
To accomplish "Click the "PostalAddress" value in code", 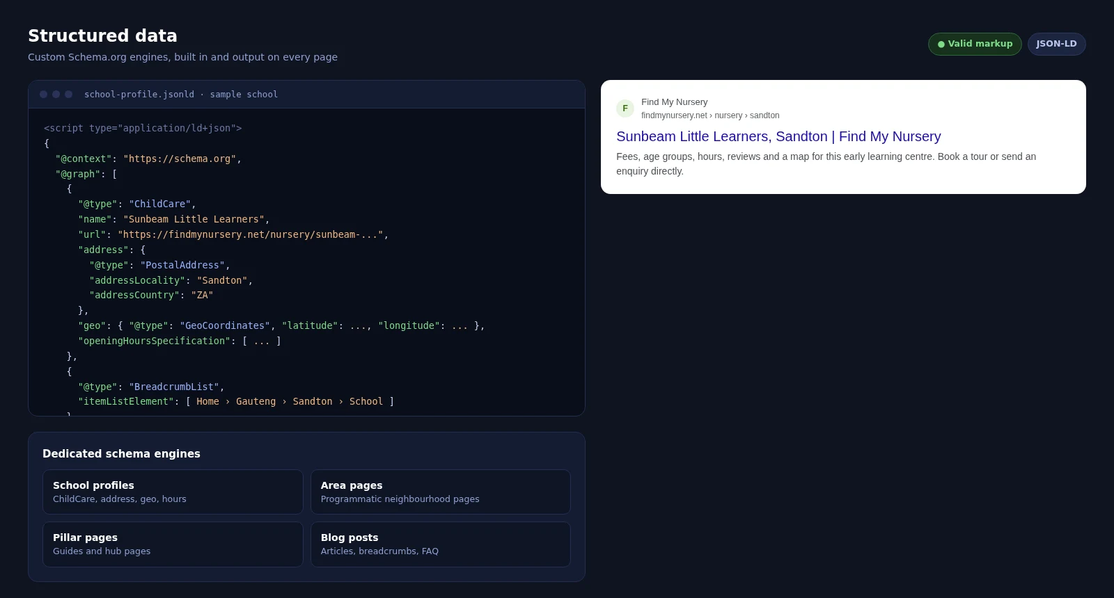I will [x=182, y=266].
